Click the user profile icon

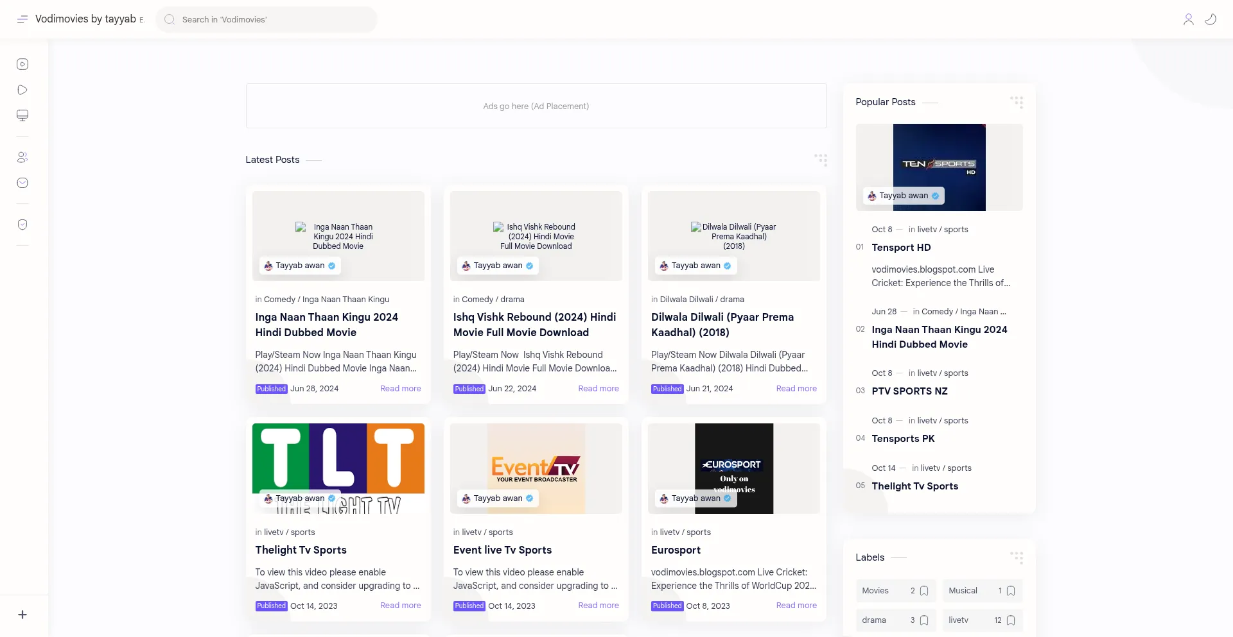pyautogui.click(x=1189, y=19)
